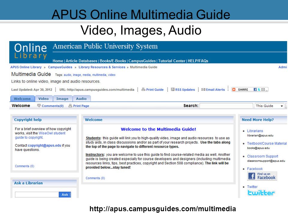Click the Email Alerts envelope icon
The width and height of the screenshot is (288, 216).
pyautogui.click(x=203, y=89)
